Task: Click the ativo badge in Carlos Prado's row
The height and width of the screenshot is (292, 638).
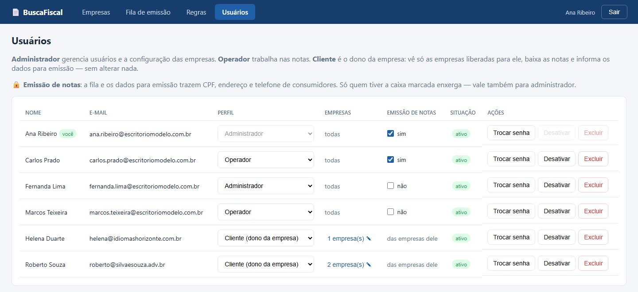Action: 461,160
